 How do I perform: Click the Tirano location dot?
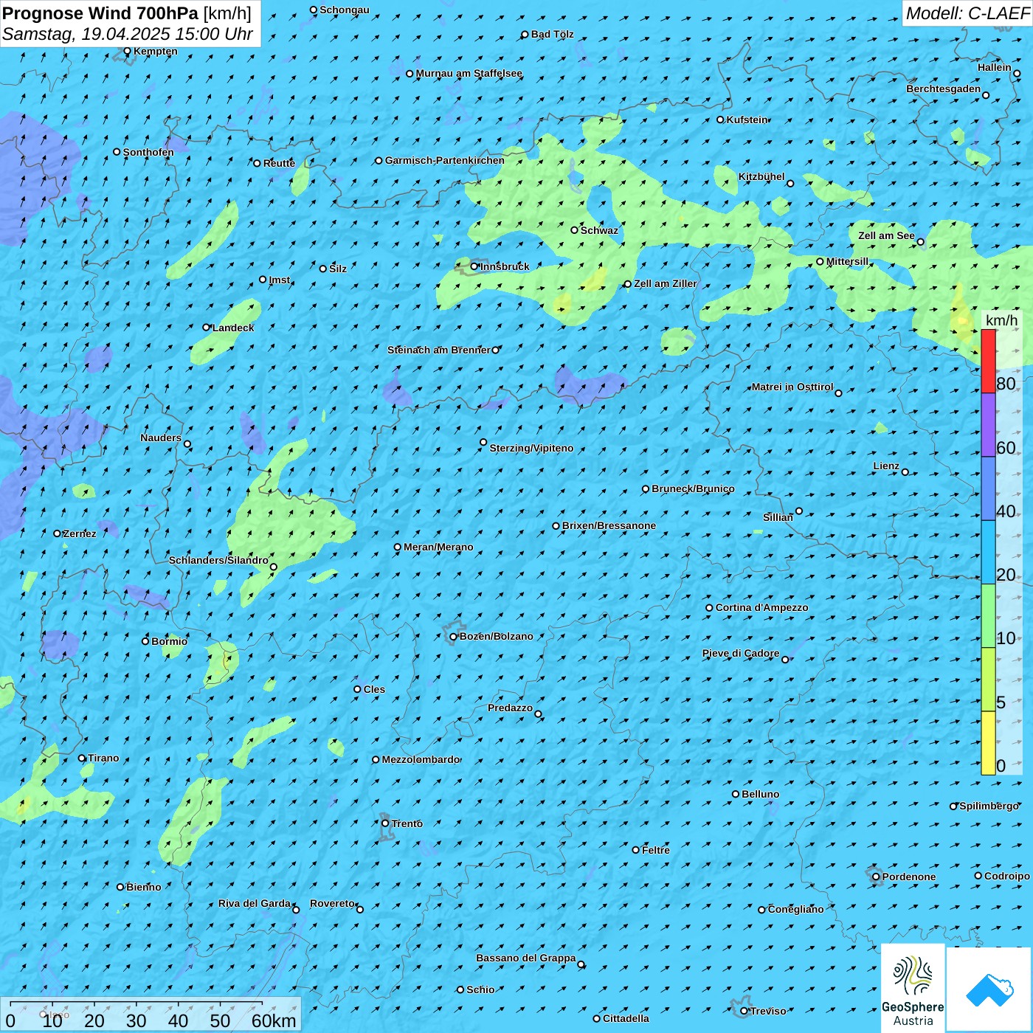(x=82, y=759)
